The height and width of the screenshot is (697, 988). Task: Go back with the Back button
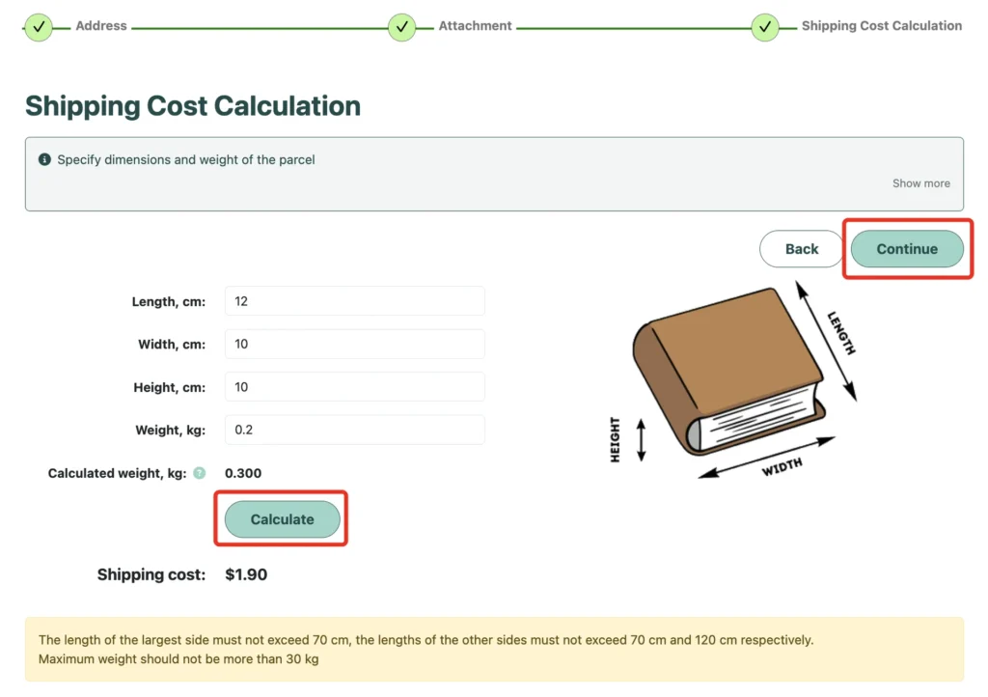tap(801, 249)
